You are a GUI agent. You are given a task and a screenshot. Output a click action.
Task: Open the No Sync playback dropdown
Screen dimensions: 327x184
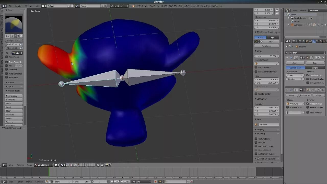142,182
